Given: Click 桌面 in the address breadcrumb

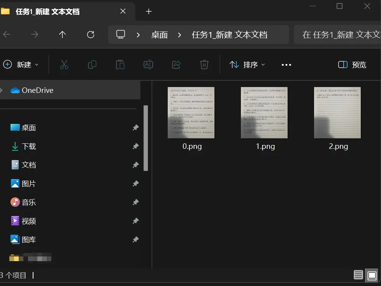Looking at the screenshot, I should pos(160,35).
